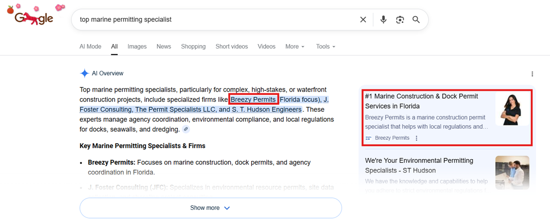Open ST Hudson Environmental Permitting result
Screen dimensions: 550x219
coord(419,166)
